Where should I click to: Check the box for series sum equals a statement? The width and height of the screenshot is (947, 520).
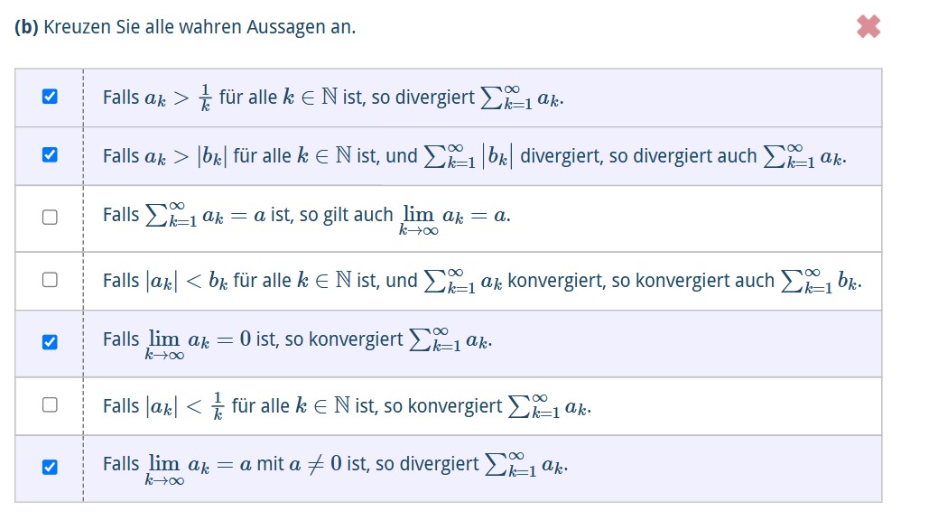pyautogui.click(x=51, y=218)
